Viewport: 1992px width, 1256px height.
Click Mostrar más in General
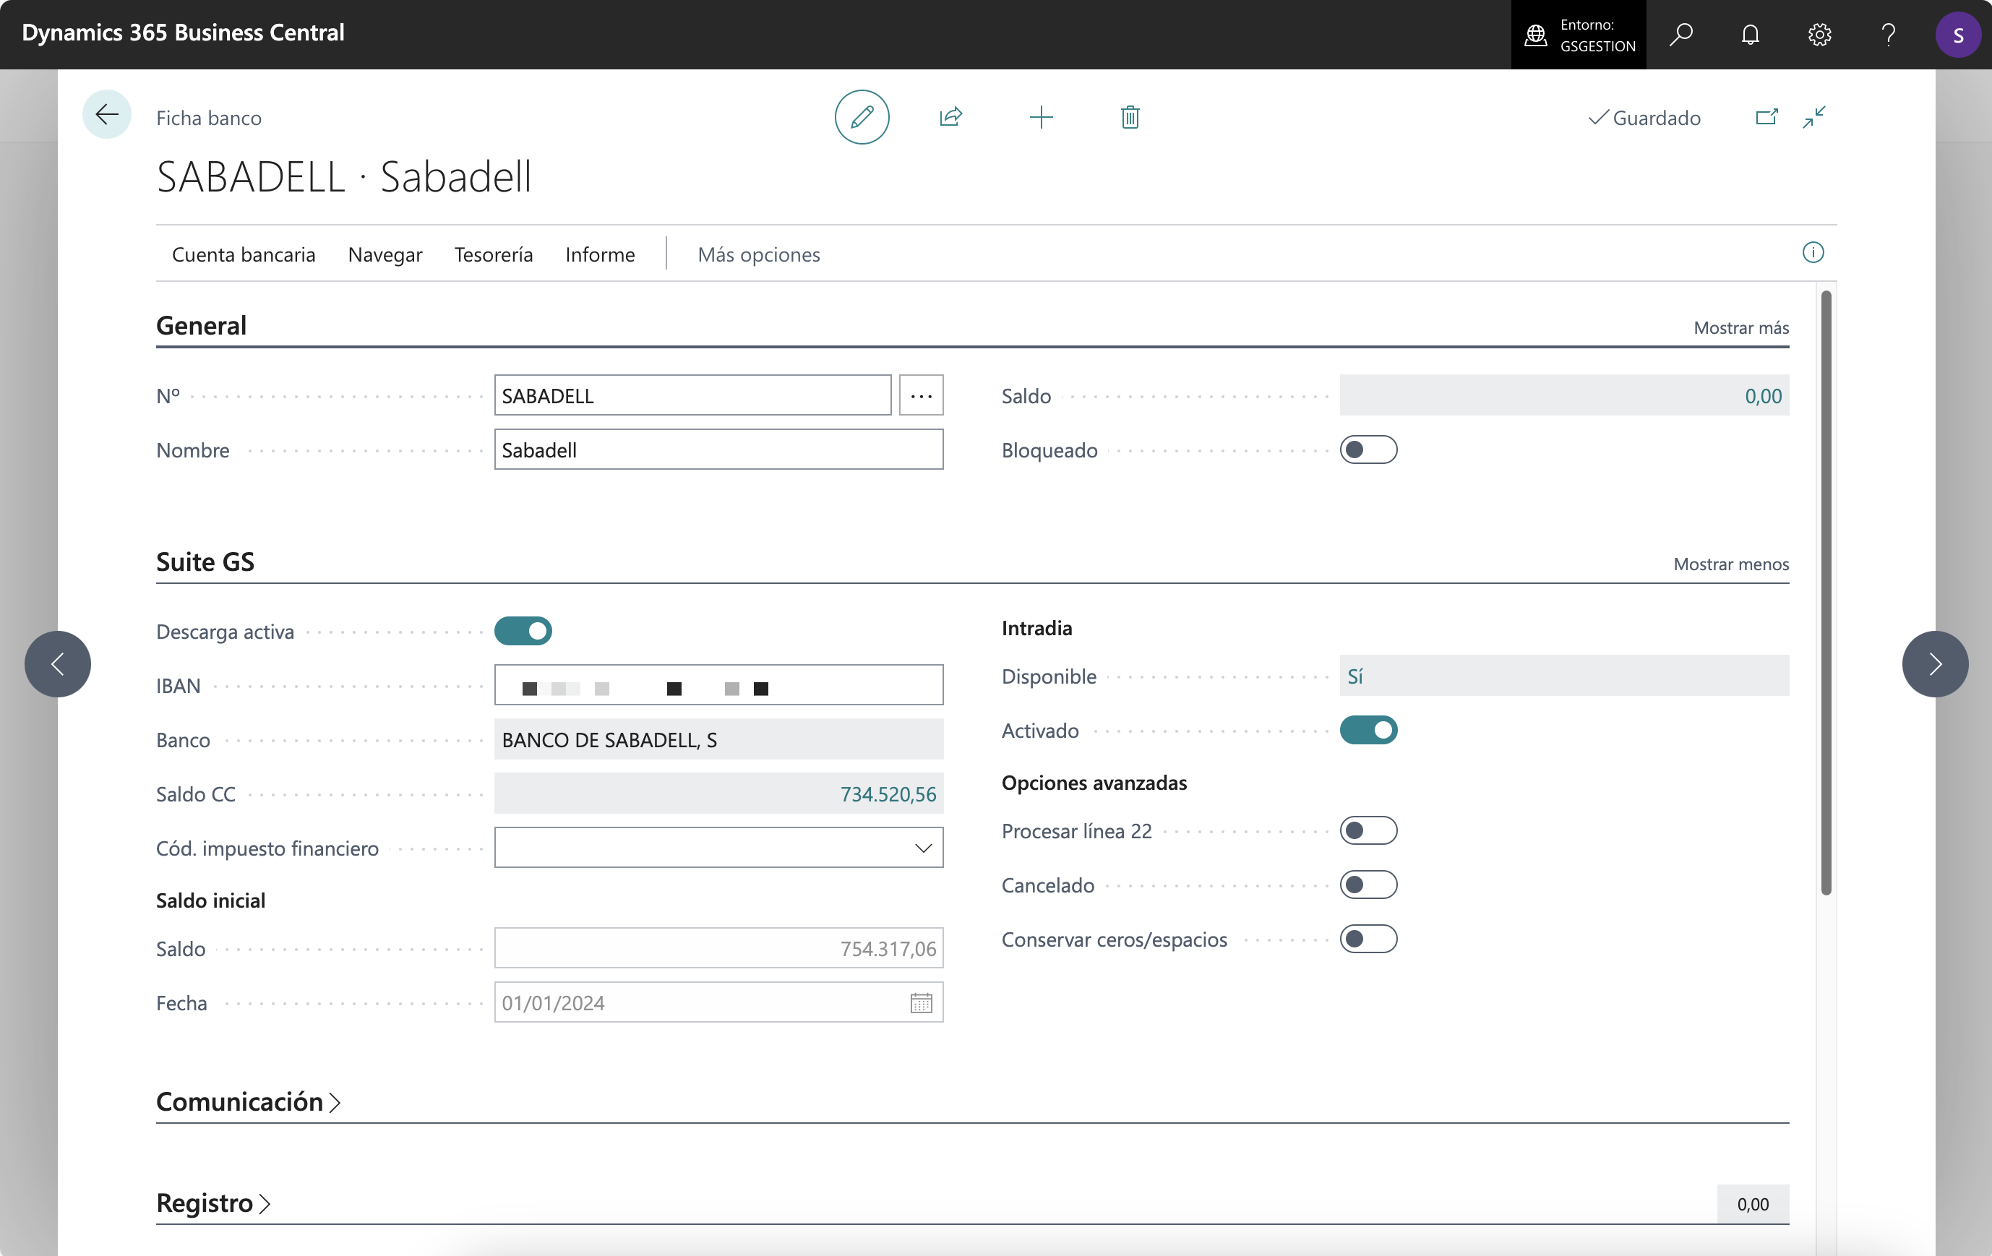tap(1741, 327)
